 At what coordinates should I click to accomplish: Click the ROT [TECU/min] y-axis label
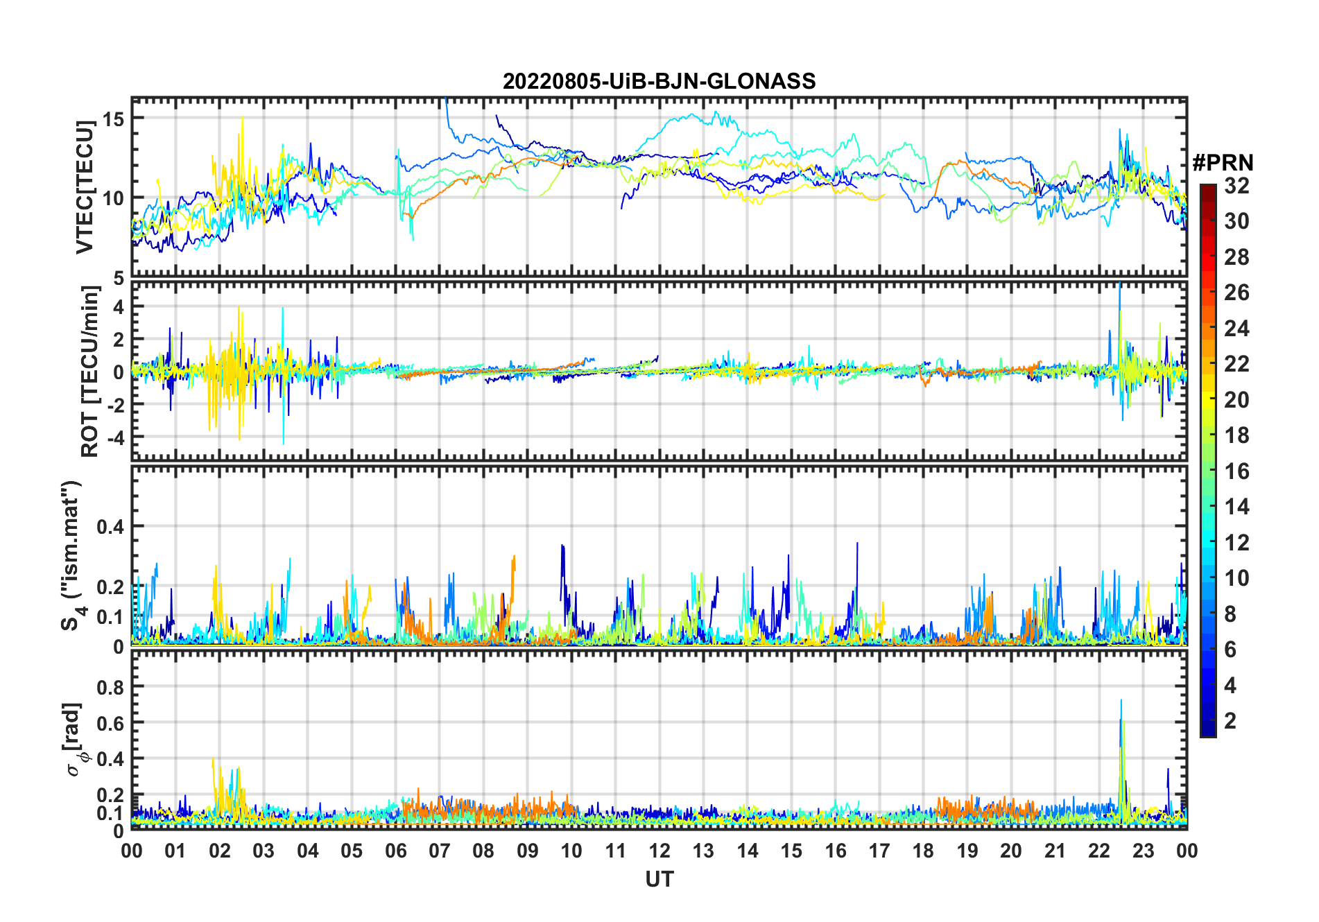89,372
